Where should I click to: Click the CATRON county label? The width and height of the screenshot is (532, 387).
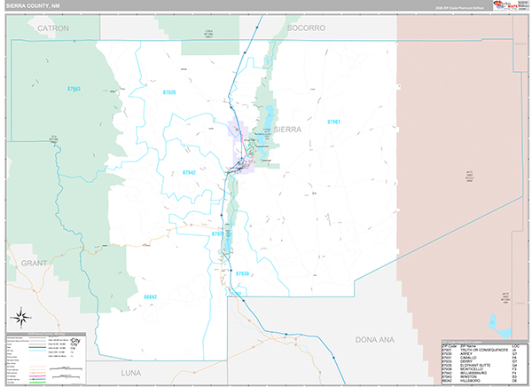[x=53, y=28]
